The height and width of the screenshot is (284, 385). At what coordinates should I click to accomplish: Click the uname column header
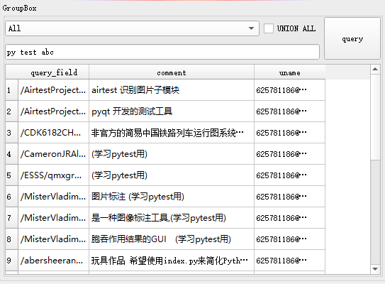[290, 72]
